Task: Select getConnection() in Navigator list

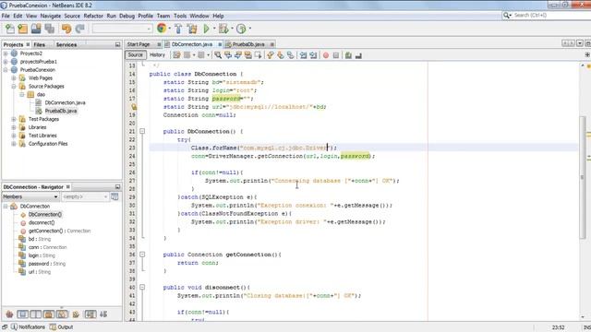Action: (x=59, y=231)
